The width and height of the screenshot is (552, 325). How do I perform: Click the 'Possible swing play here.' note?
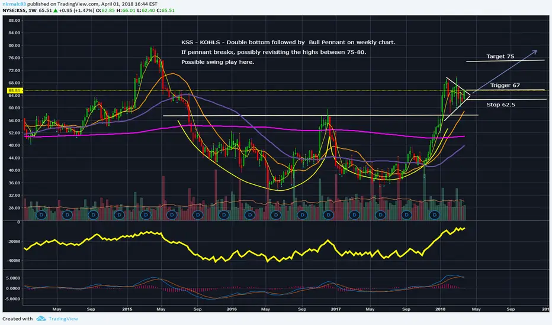[217, 62]
